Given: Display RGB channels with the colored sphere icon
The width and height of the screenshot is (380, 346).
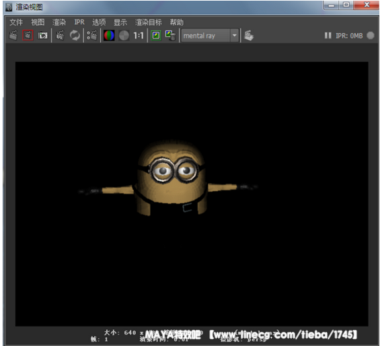Looking at the screenshot, I should click(109, 36).
